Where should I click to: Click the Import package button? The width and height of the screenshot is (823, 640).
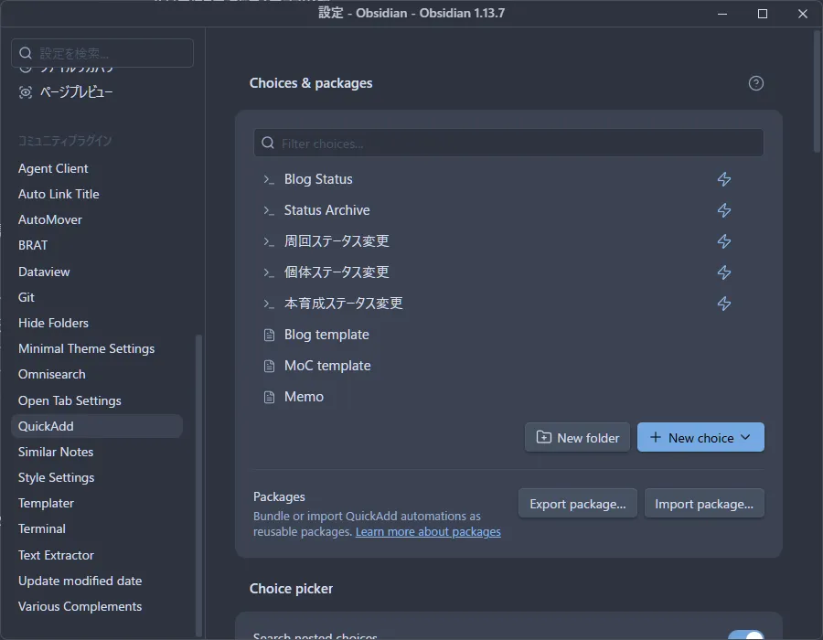(x=704, y=504)
